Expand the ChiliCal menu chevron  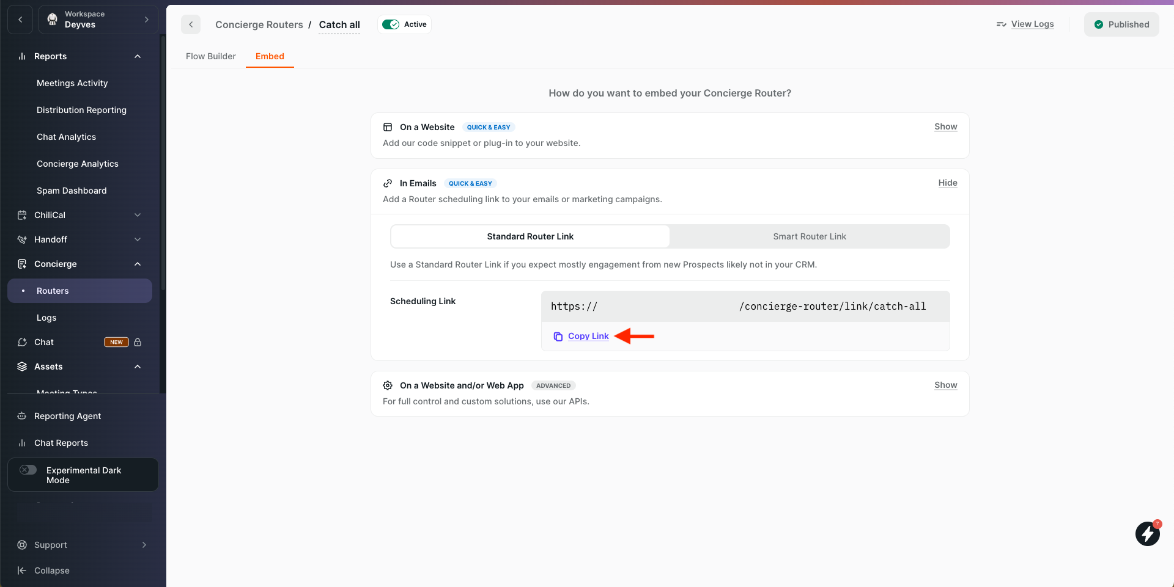(138, 215)
